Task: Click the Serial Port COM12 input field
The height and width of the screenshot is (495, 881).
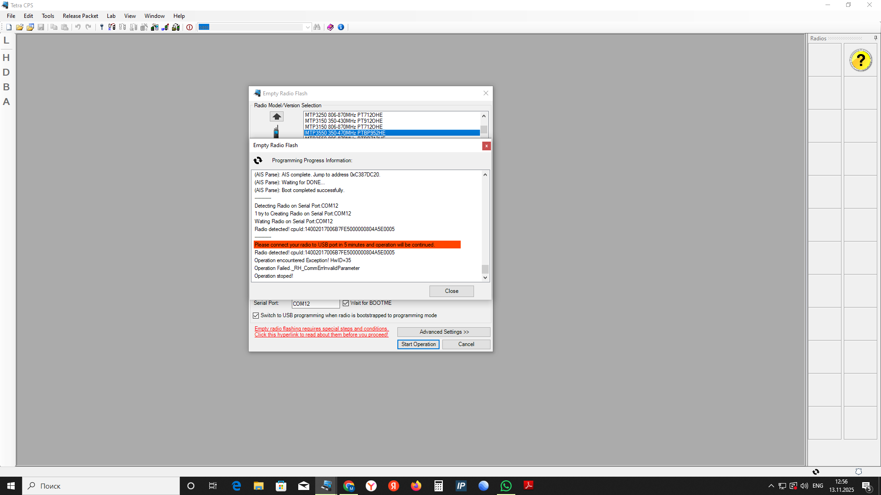Action: pyautogui.click(x=315, y=304)
